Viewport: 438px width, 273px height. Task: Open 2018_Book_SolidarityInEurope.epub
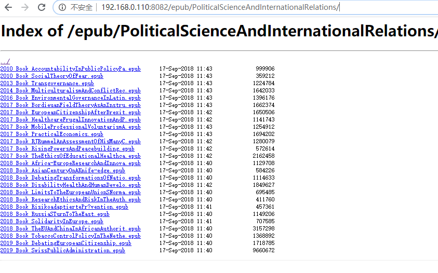click(x=51, y=221)
